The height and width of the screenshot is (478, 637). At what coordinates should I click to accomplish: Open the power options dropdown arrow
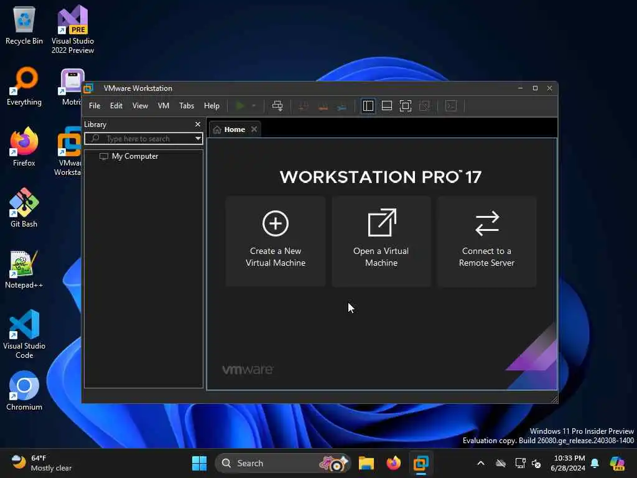click(254, 106)
